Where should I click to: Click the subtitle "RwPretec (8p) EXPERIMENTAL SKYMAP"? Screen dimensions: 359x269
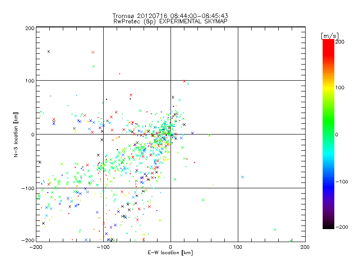(170, 22)
